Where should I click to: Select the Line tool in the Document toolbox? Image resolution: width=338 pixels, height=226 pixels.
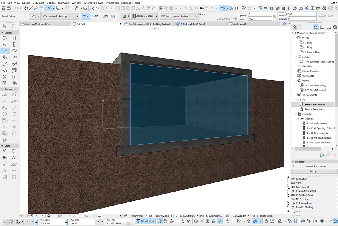pyautogui.click(x=14, y=108)
